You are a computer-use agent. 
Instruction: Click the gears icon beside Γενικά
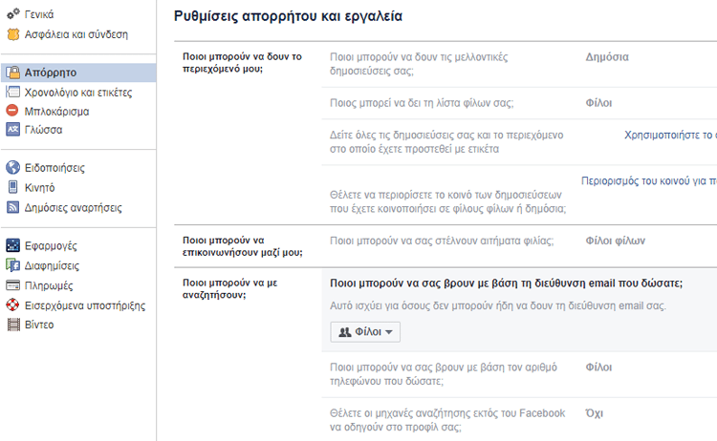tap(12, 14)
